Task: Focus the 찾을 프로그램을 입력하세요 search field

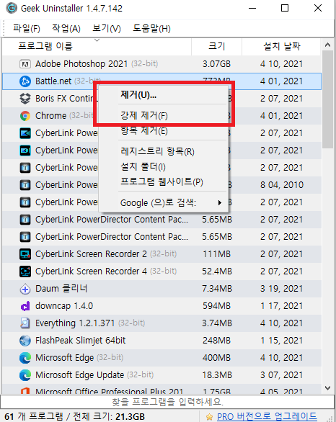Action: 167,402
